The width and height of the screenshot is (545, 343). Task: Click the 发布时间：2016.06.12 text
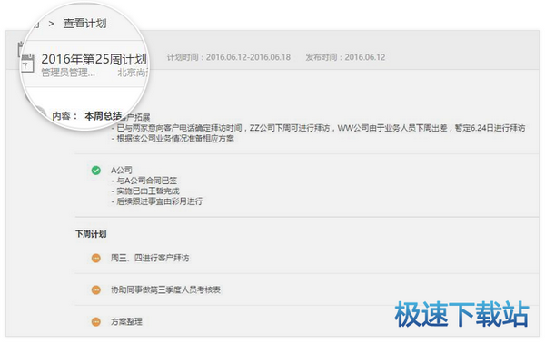345,57
